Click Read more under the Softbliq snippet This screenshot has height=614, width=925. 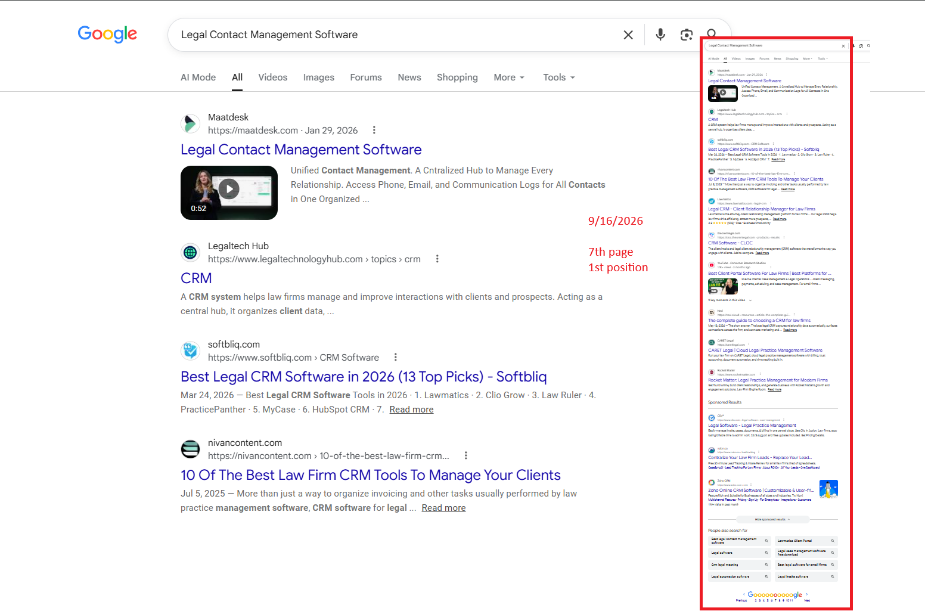[x=411, y=410]
